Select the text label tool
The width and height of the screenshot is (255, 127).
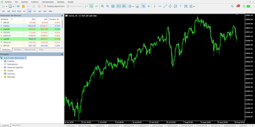point(180,6)
